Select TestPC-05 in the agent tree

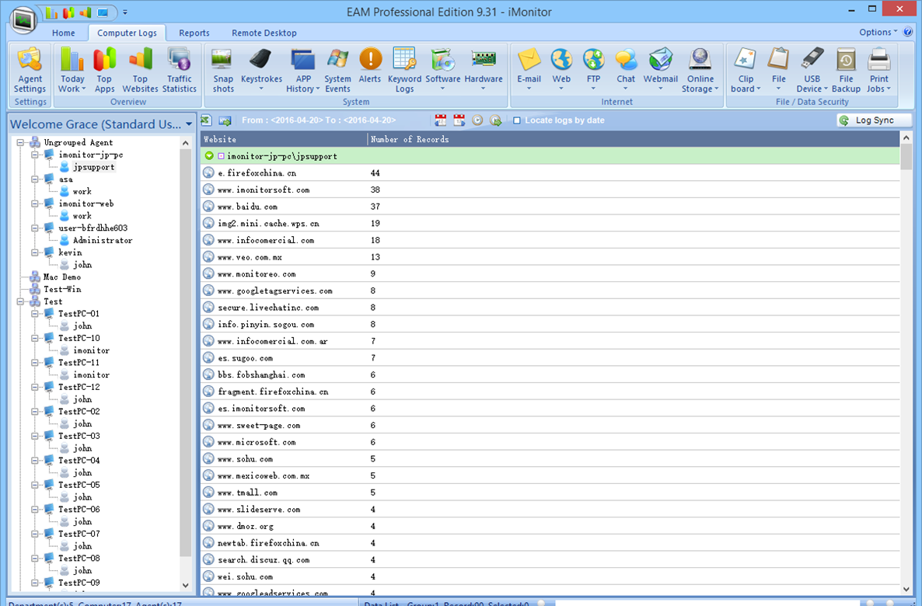pos(79,485)
